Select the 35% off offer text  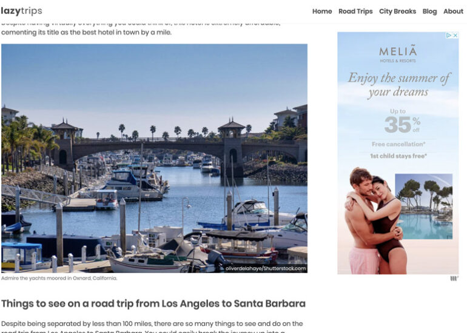(401, 122)
